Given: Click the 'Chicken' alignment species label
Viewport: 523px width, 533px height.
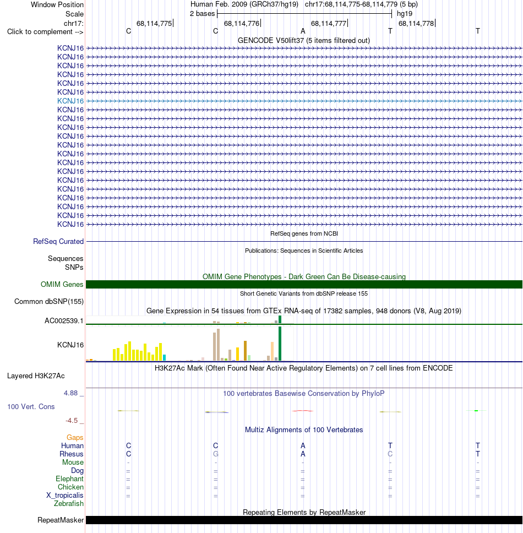Looking at the screenshot, I should (x=70, y=487).
